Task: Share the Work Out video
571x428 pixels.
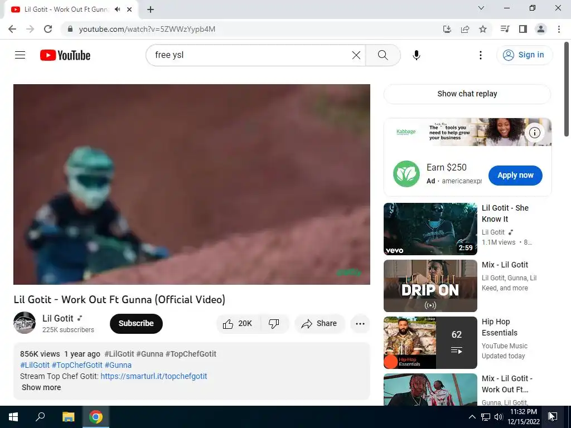Action: coord(319,324)
